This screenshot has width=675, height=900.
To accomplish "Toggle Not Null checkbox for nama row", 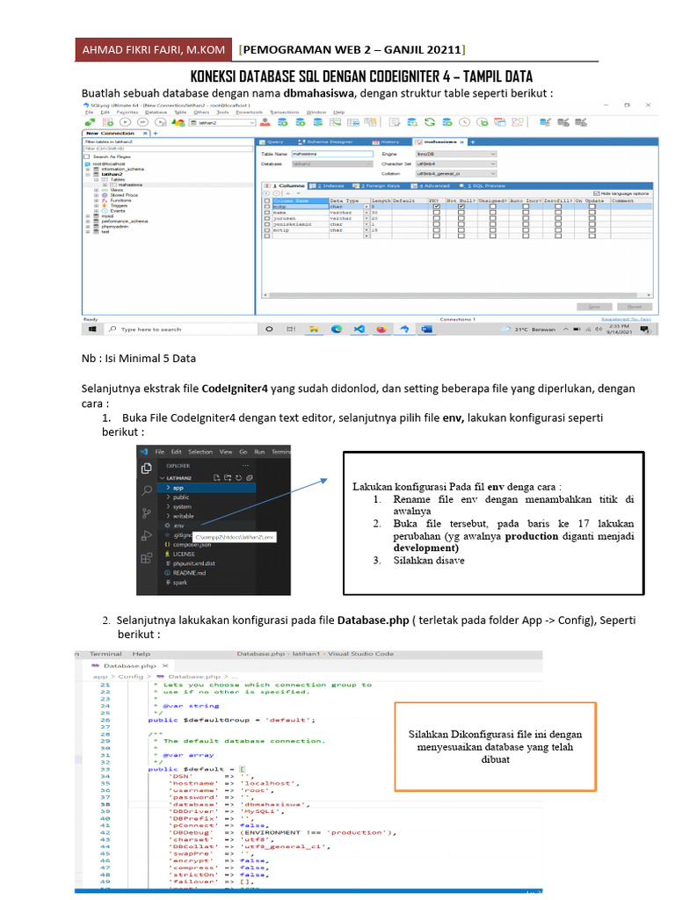I will pyautogui.click(x=461, y=213).
